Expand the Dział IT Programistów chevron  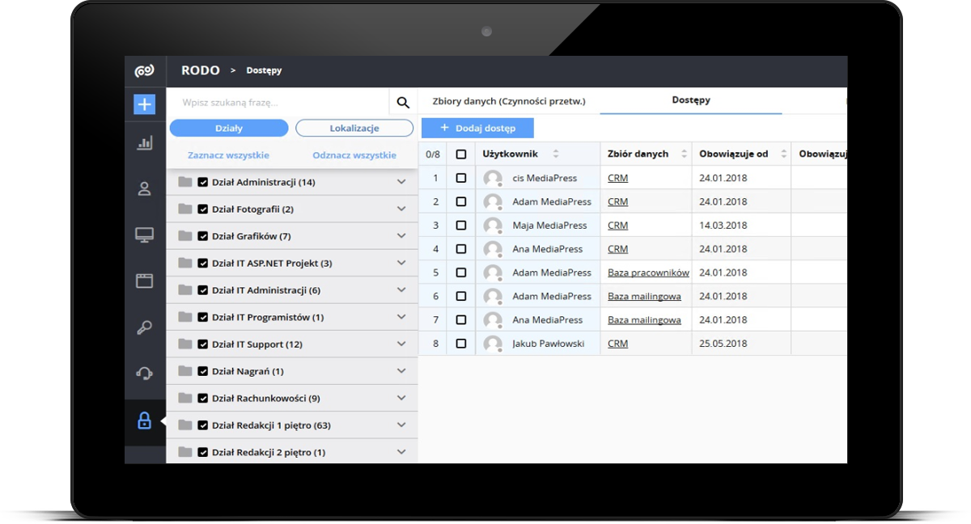[x=401, y=317]
